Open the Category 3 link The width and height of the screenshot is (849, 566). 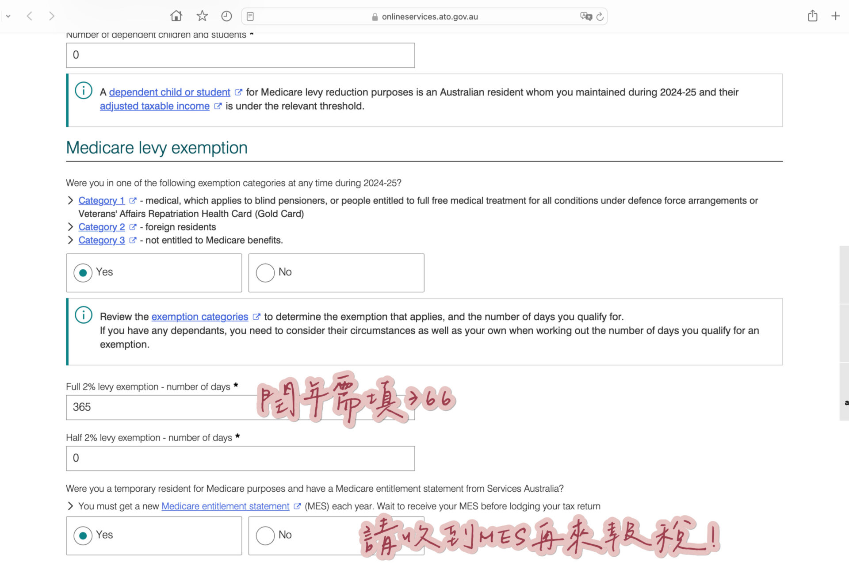coord(102,240)
